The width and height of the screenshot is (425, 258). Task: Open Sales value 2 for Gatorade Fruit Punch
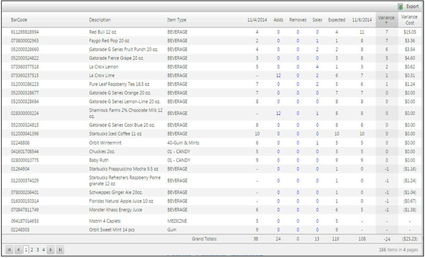point(317,49)
